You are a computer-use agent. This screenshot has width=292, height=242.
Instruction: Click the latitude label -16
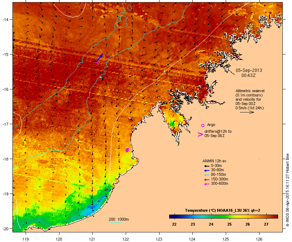pos(5,89)
